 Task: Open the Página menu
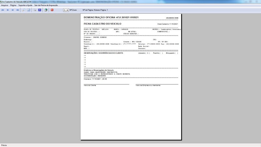13,5
